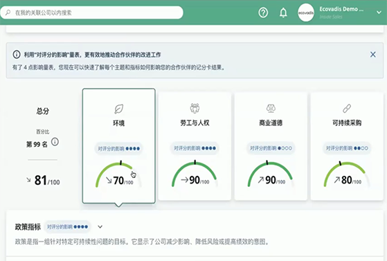Screen dimensions: 387x261
Task: Expand the 政策指标 section chevron
Action: [100, 226]
